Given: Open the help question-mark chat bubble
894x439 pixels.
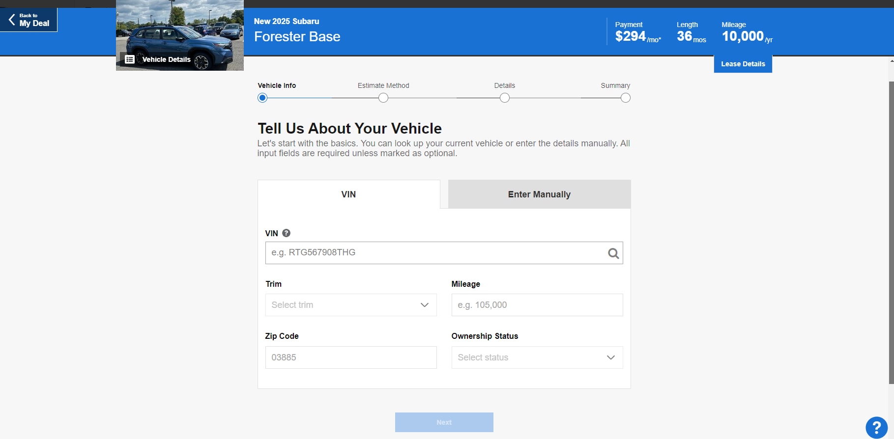Looking at the screenshot, I should click(x=876, y=428).
